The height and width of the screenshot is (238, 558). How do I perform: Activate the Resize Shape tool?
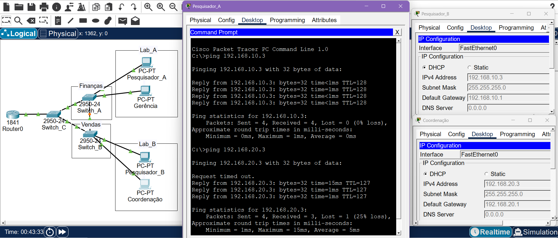click(x=43, y=20)
